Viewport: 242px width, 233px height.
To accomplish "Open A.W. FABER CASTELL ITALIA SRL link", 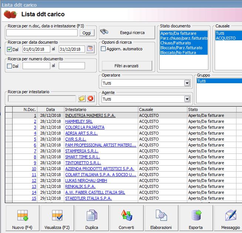I will [95, 192].
